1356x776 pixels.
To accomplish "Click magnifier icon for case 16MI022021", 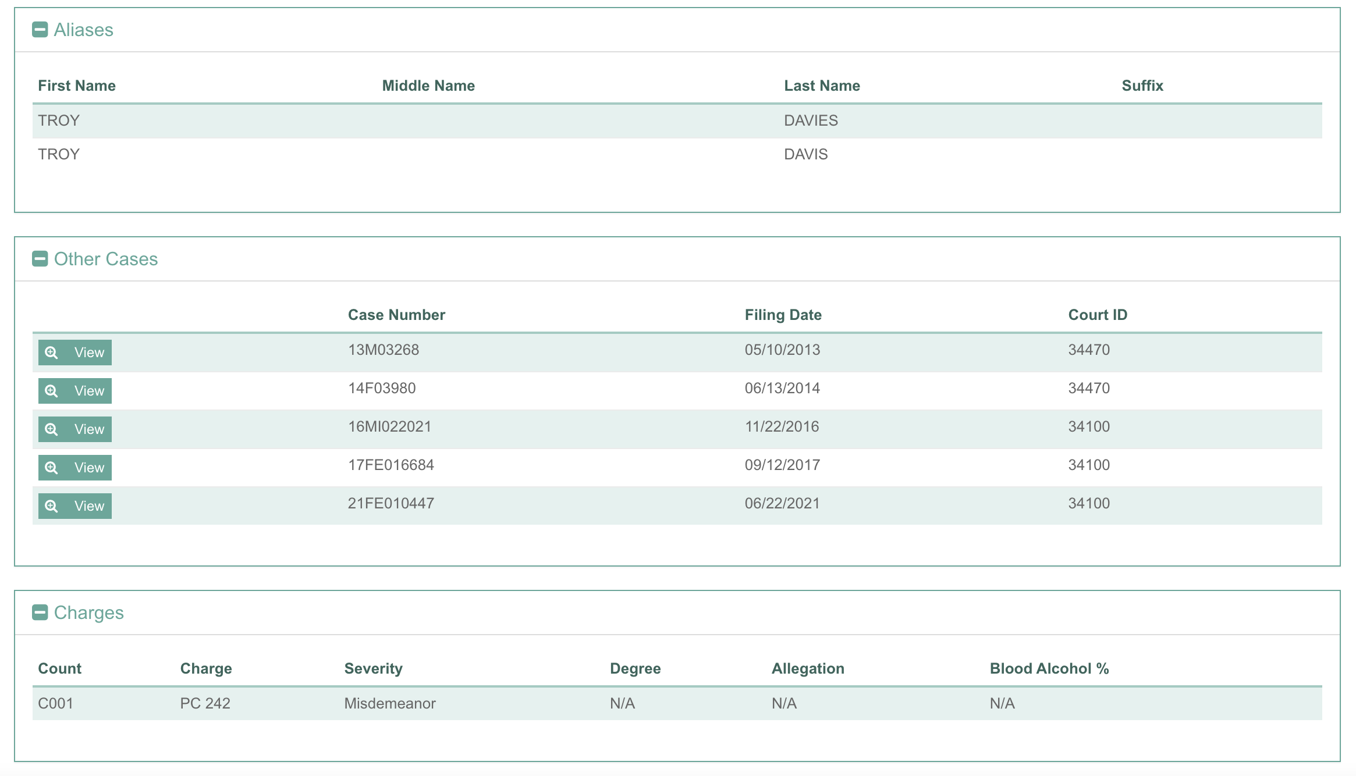I will (52, 429).
